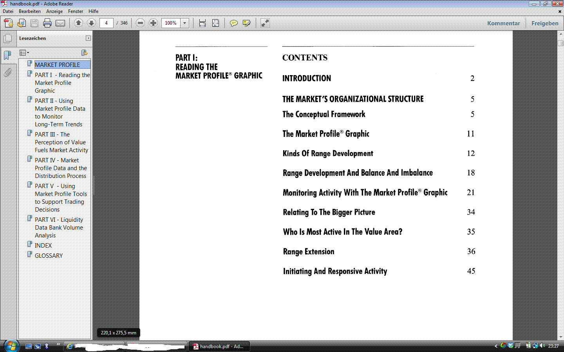Add a sticky note comment
Screen dimensions: 564x352
point(233,23)
